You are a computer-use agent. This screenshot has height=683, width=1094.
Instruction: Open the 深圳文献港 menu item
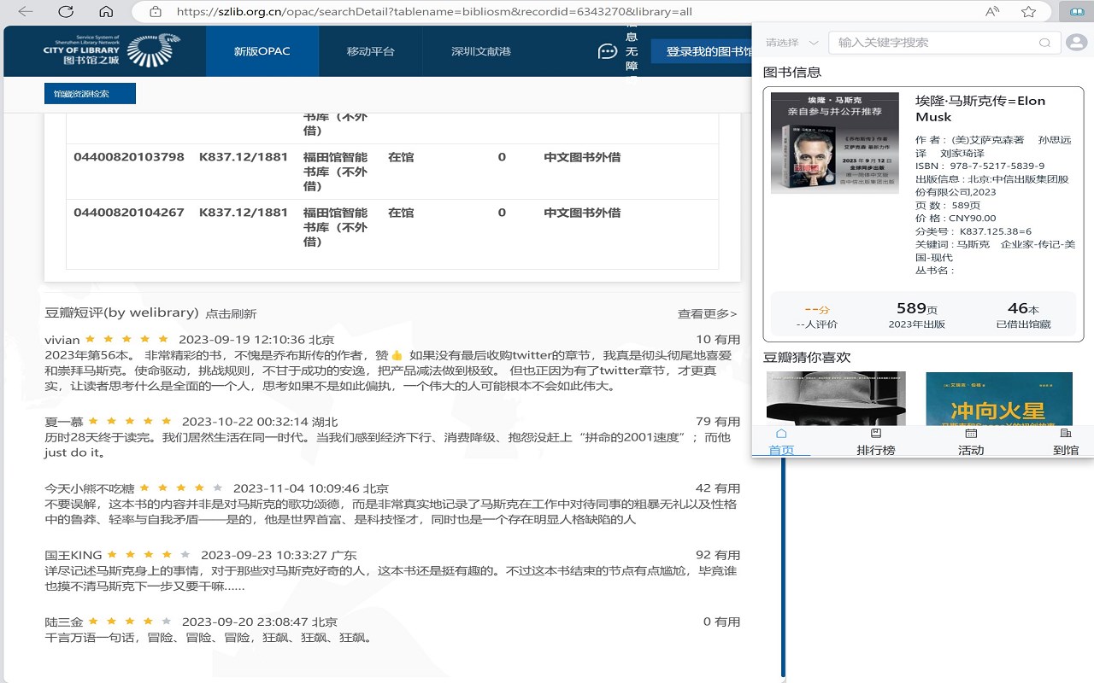coord(481,51)
